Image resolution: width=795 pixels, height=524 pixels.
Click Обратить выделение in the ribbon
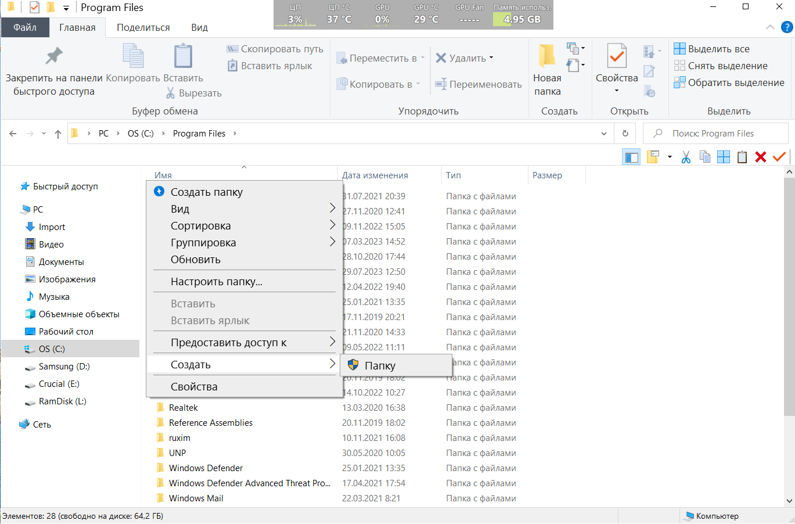click(x=729, y=82)
